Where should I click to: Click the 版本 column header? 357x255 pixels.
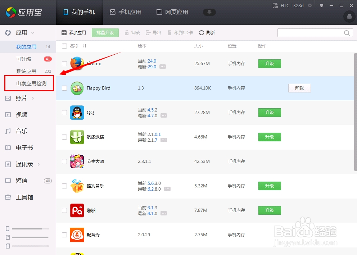click(x=142, y=46)
